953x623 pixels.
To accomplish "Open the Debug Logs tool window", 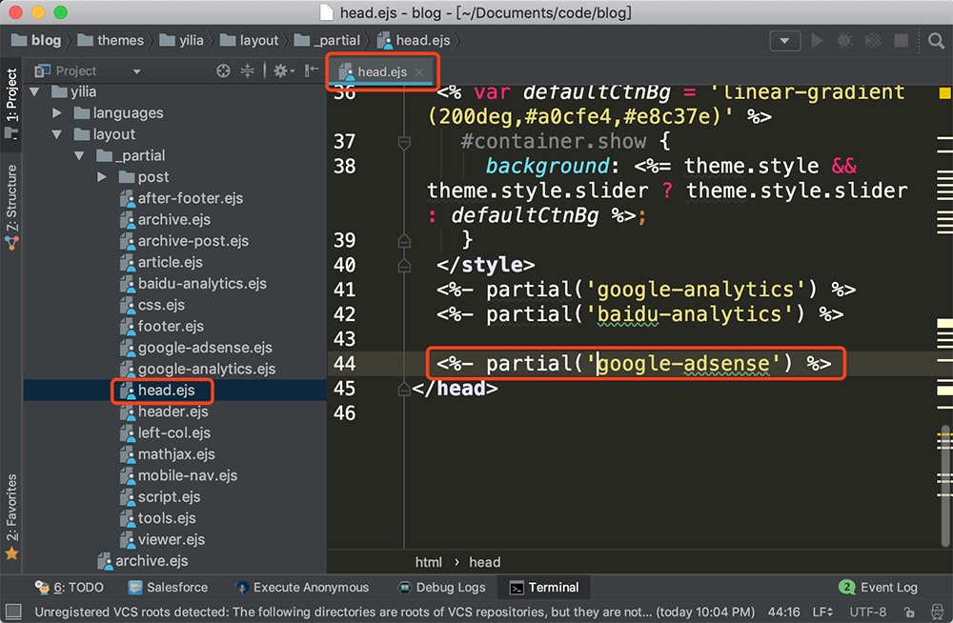I will pos(441,587).
